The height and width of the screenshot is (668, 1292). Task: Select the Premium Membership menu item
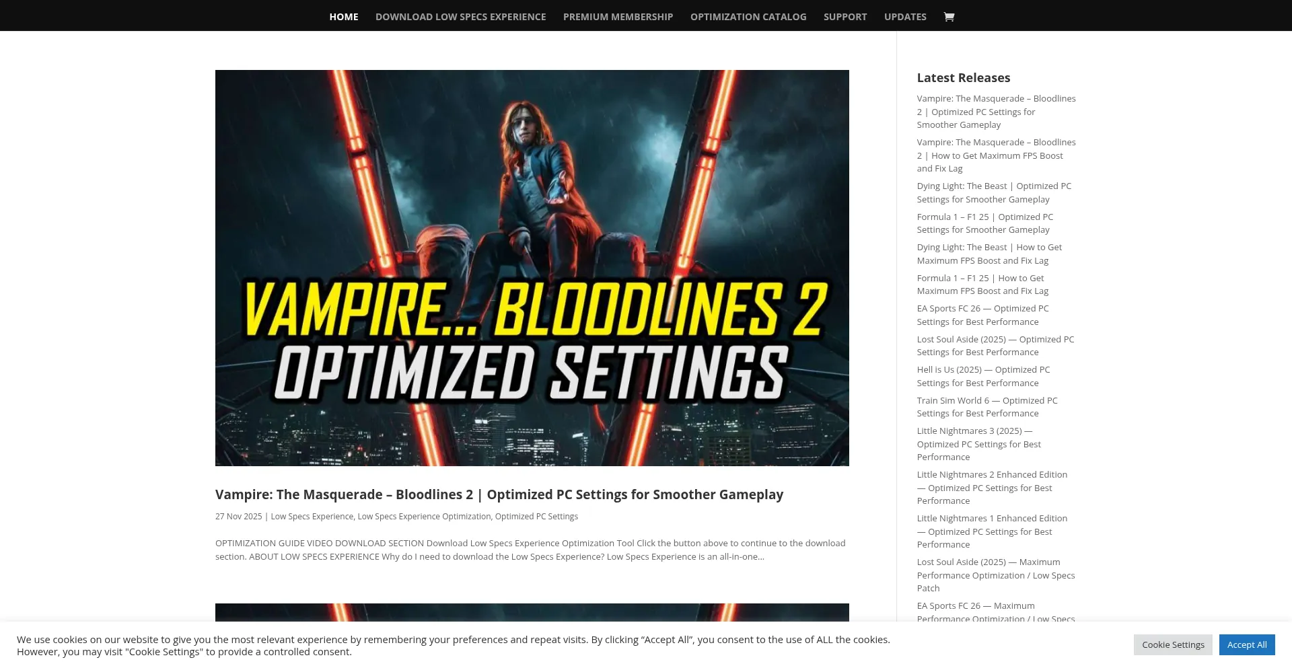(x=618, y=17)
